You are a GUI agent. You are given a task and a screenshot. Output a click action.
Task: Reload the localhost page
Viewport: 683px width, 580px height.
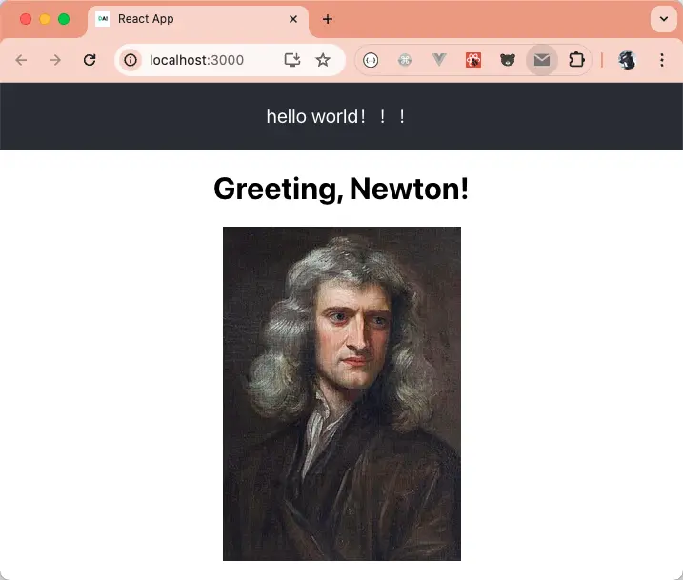tap(90, 60)
